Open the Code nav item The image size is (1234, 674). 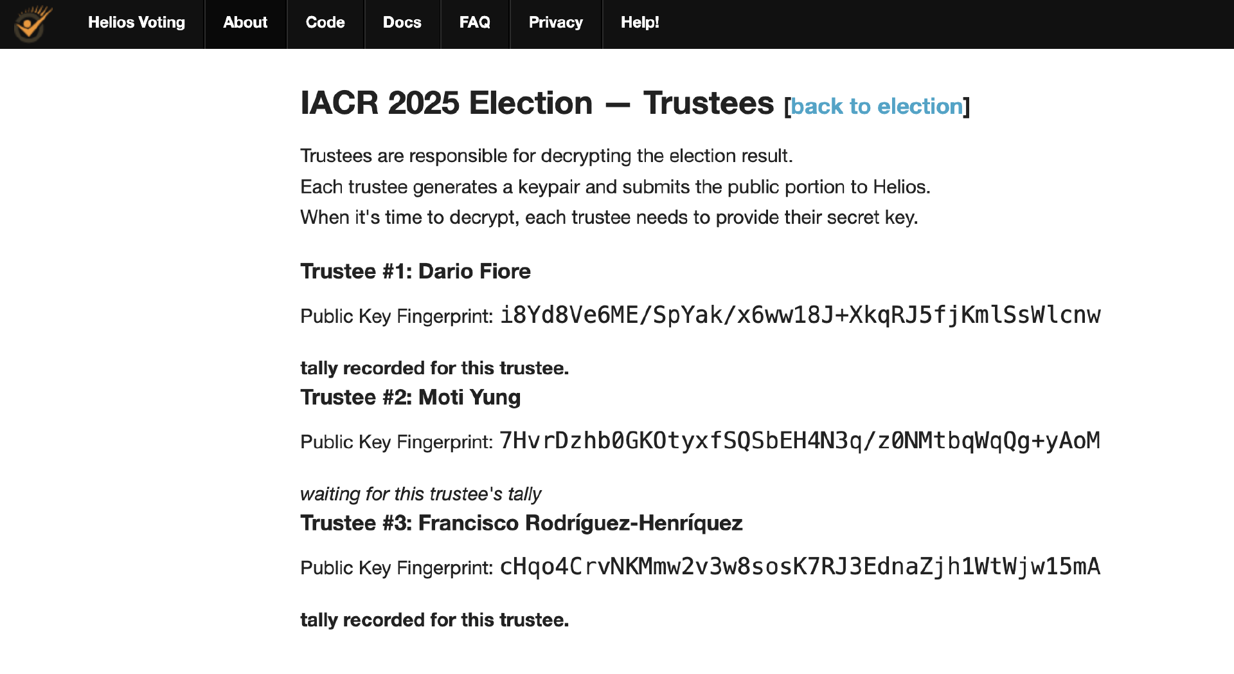(x=325, y=23)
